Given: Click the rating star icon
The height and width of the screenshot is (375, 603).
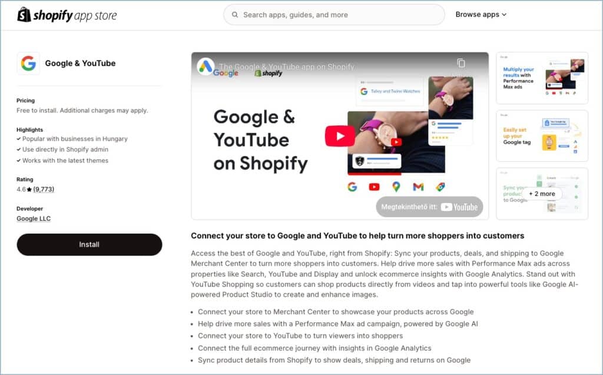Looking at the screenshot, I should (29, 189).
